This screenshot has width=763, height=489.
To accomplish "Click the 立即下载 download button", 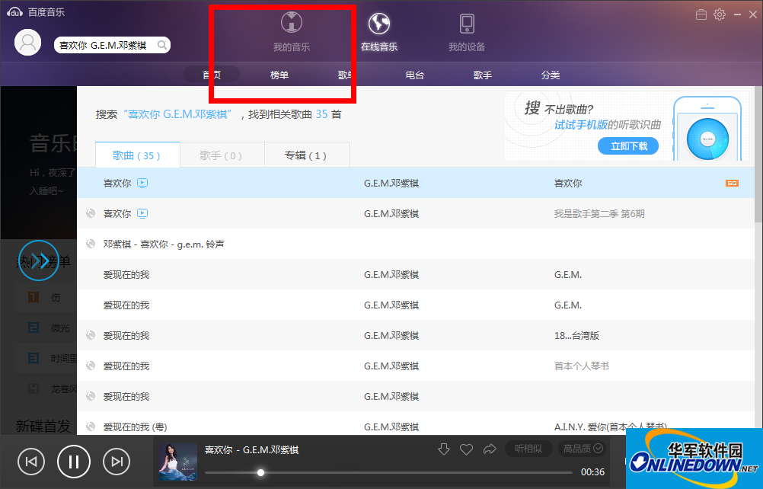I will click(x=627, y=145).
